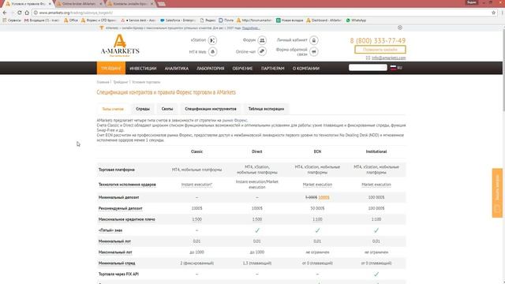Click the Classic column header
Image resolution: width=505 pixels, height=284 pixels.
pyautogui.click(x=196, y=151)
